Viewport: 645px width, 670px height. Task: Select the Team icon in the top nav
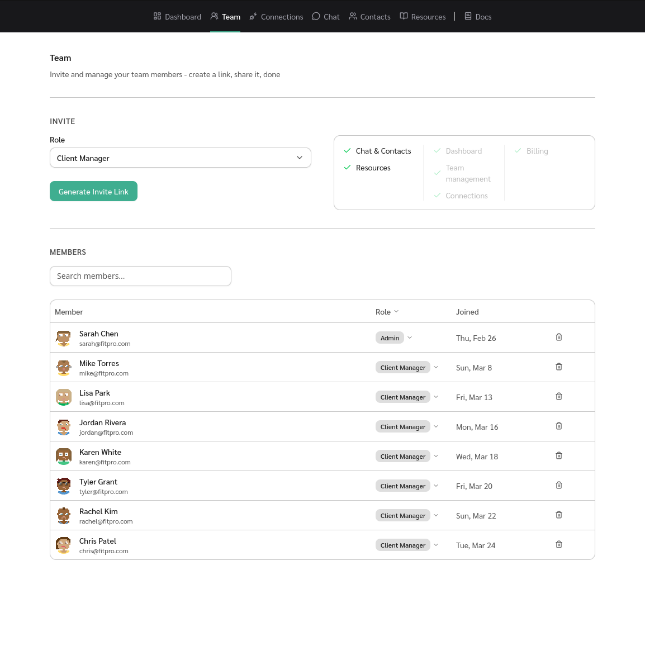pos(214,16)
